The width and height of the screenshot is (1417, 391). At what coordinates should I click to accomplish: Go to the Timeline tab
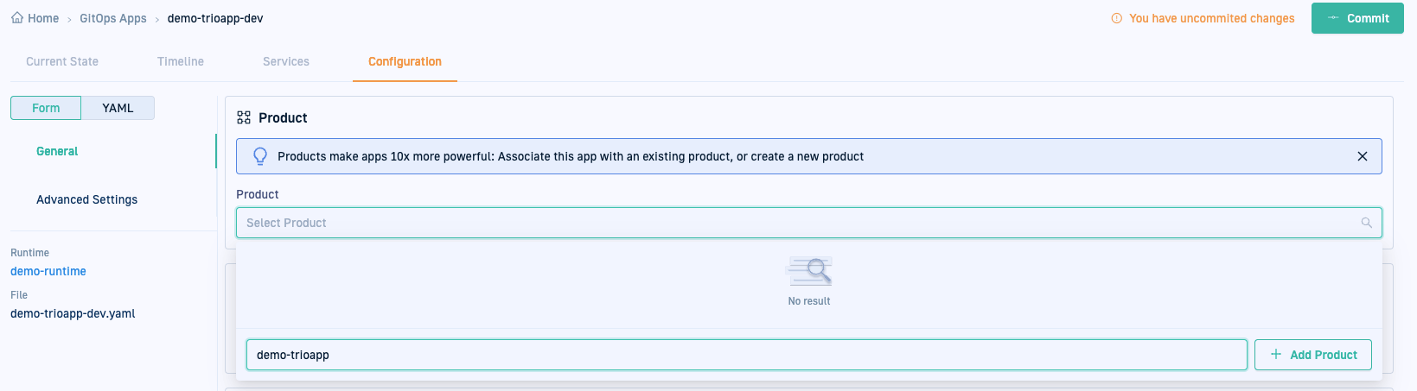pyautogui.click(x=181, y=61)
